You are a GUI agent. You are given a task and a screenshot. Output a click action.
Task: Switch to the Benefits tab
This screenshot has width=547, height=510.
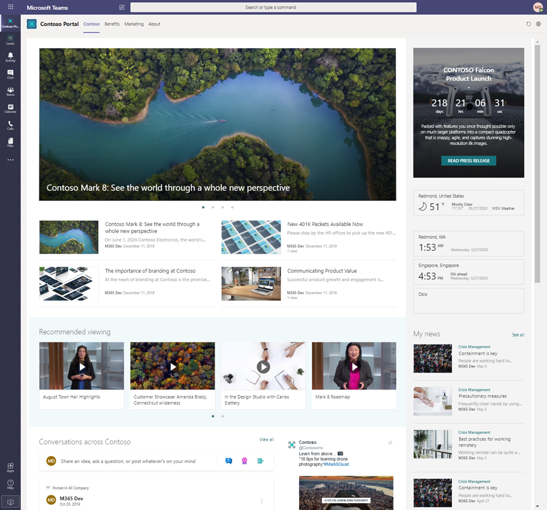(112, 24)
